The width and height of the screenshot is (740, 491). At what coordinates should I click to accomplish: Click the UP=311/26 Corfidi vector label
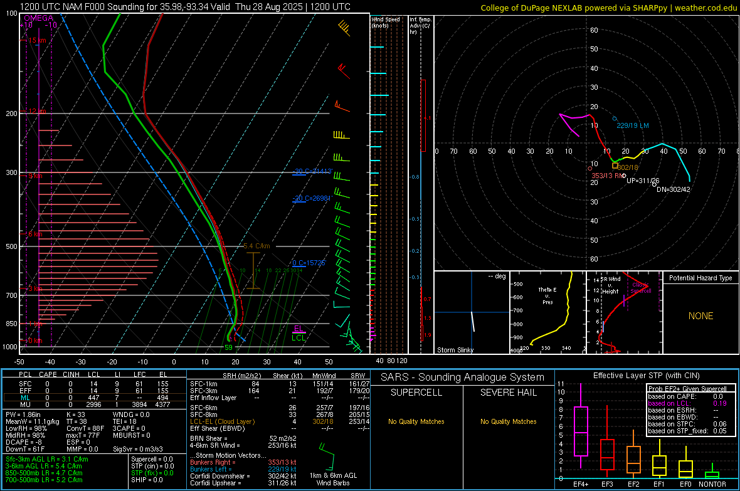(x=643, y=181)
